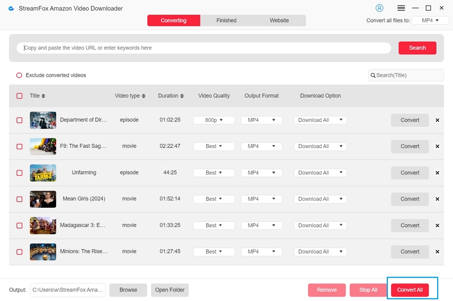Click duration value 02:22:47
The image size is (453, 301).
pos(170,146)
